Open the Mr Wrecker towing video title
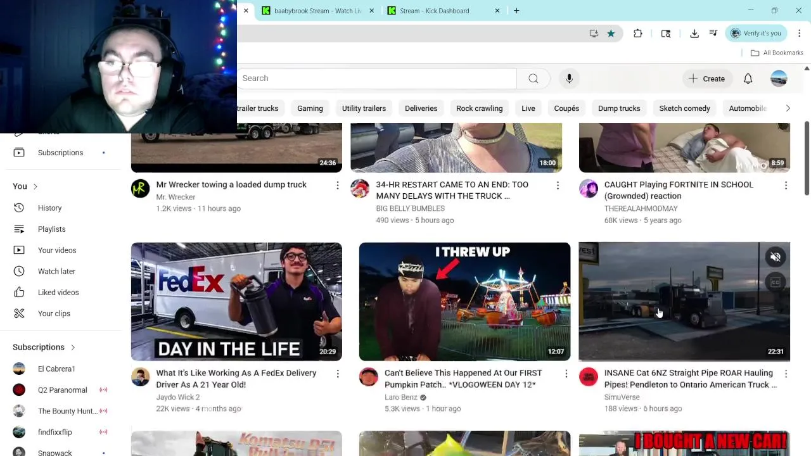The width and height of the screenshot is (811, 456). 231,185
